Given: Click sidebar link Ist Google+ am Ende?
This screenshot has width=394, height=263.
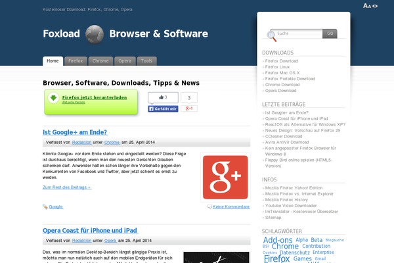Looking at the screenshot, I should coord(287,112).
